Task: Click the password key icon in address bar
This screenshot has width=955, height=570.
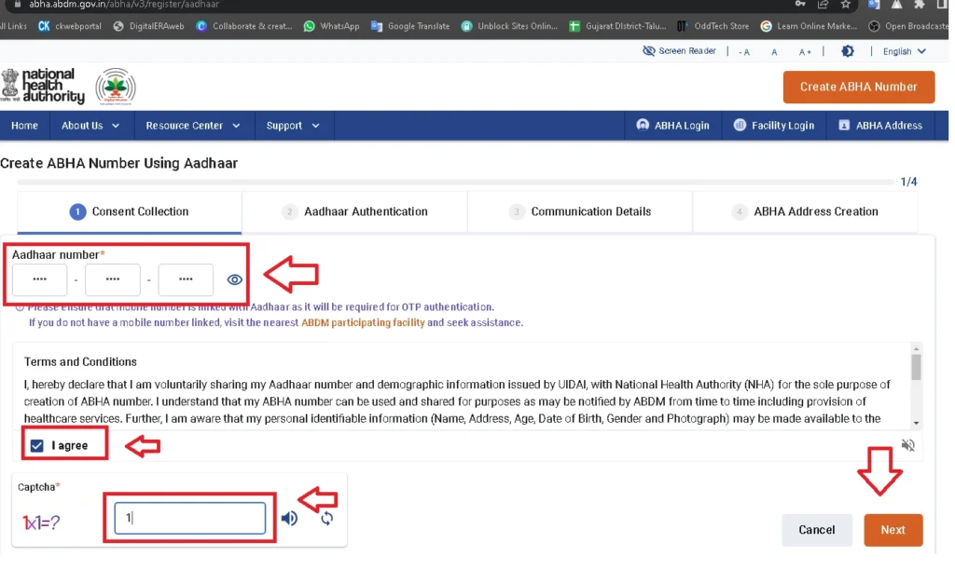Action: [799, 5]
